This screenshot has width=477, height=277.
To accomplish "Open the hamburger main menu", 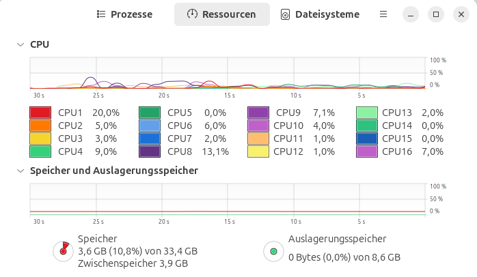I will point(383,14).
